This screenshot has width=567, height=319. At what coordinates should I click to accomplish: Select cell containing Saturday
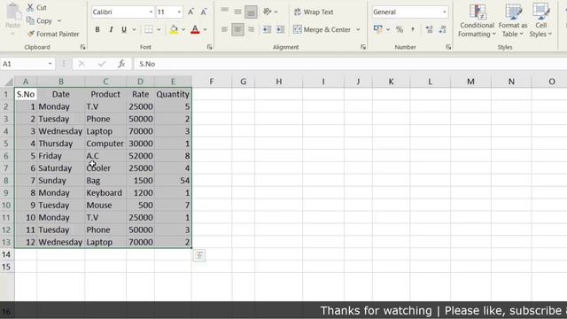click(x=60, y=168)
